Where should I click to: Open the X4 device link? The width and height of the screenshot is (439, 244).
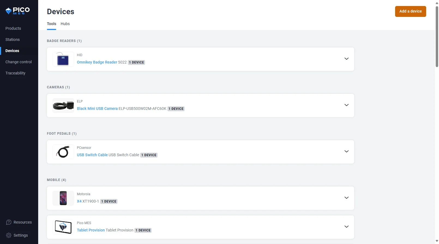pyautogui.click(x=79, y=201)
